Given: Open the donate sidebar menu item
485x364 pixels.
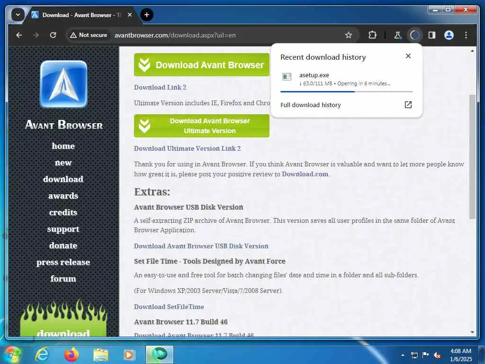Looking at the screenshot, I should [x=63, y=246].
